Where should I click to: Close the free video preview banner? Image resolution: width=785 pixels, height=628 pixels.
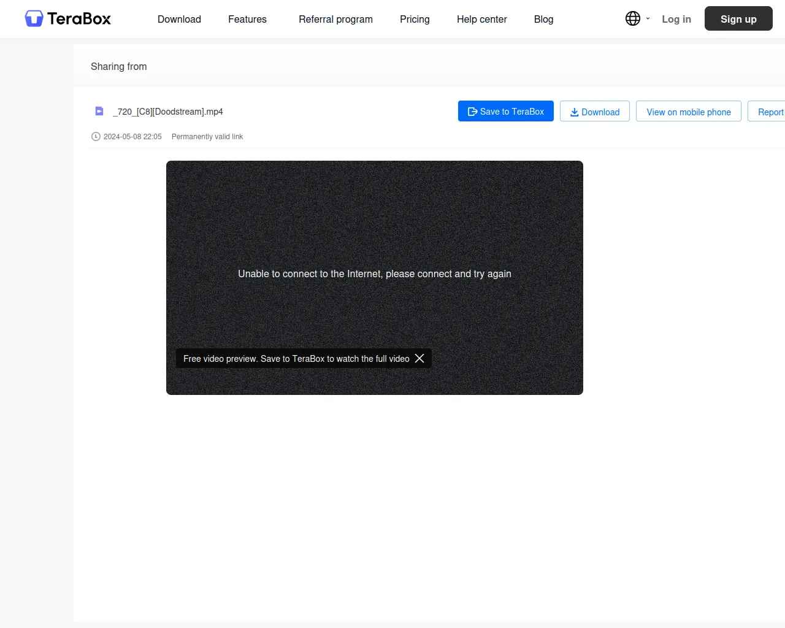[x=419, y=358]
